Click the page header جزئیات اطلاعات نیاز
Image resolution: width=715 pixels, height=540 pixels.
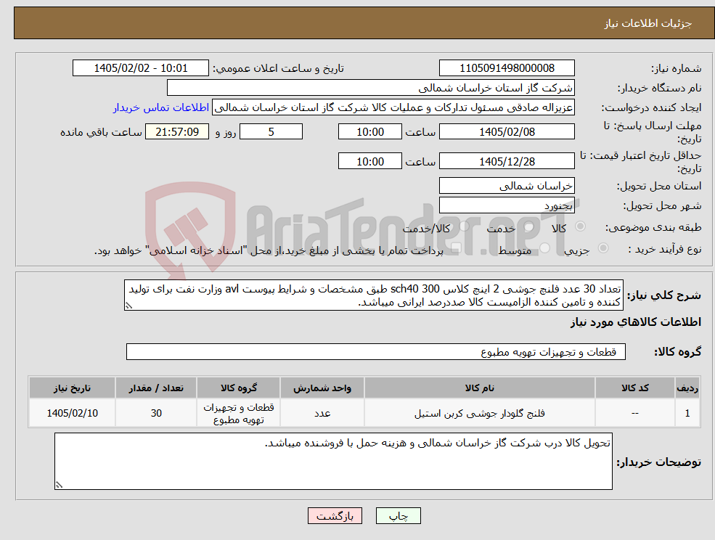pos(648,23)
